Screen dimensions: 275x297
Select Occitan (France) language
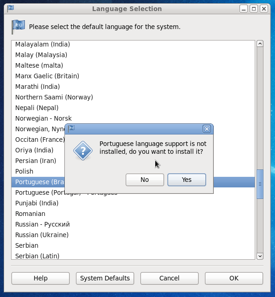pos(38,140)
